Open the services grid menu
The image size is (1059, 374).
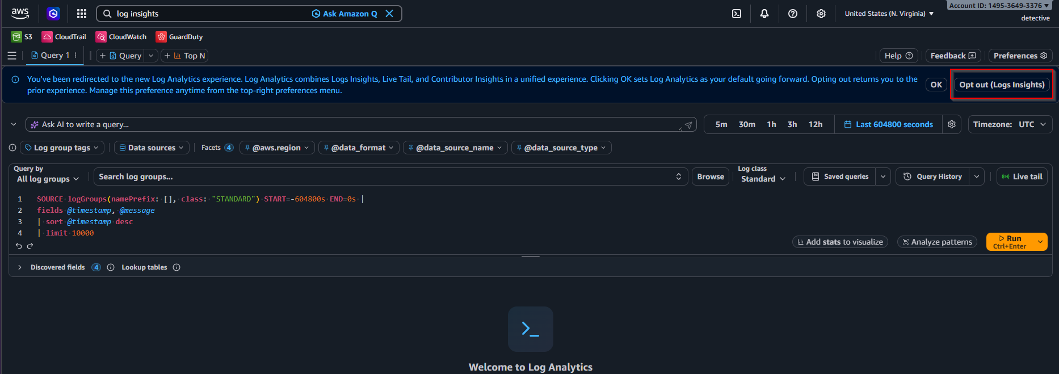(82, 14)
